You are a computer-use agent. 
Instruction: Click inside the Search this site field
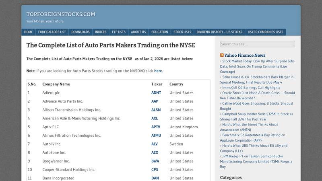point(258,44)
